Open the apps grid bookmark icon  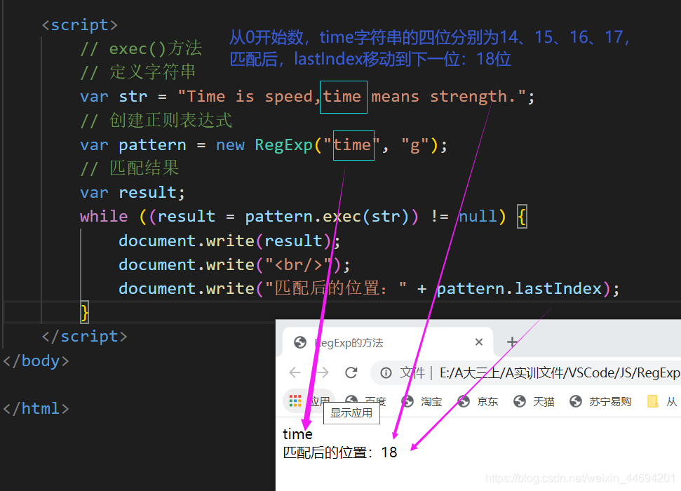click(295, 401)
